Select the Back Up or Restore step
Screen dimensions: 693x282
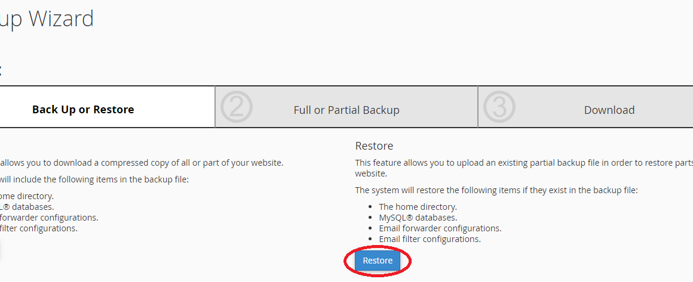(x=83, y=110)
